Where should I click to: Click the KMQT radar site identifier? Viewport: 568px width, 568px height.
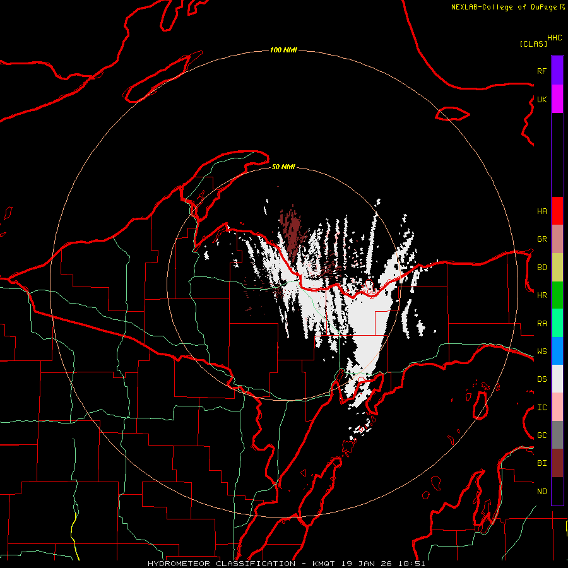(324, 564)
